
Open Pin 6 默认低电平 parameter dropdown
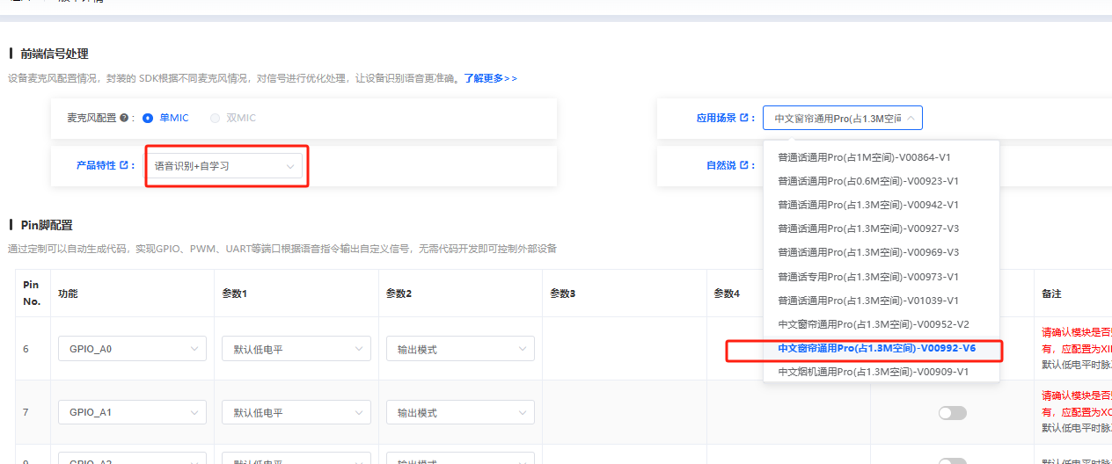(296, 349)
